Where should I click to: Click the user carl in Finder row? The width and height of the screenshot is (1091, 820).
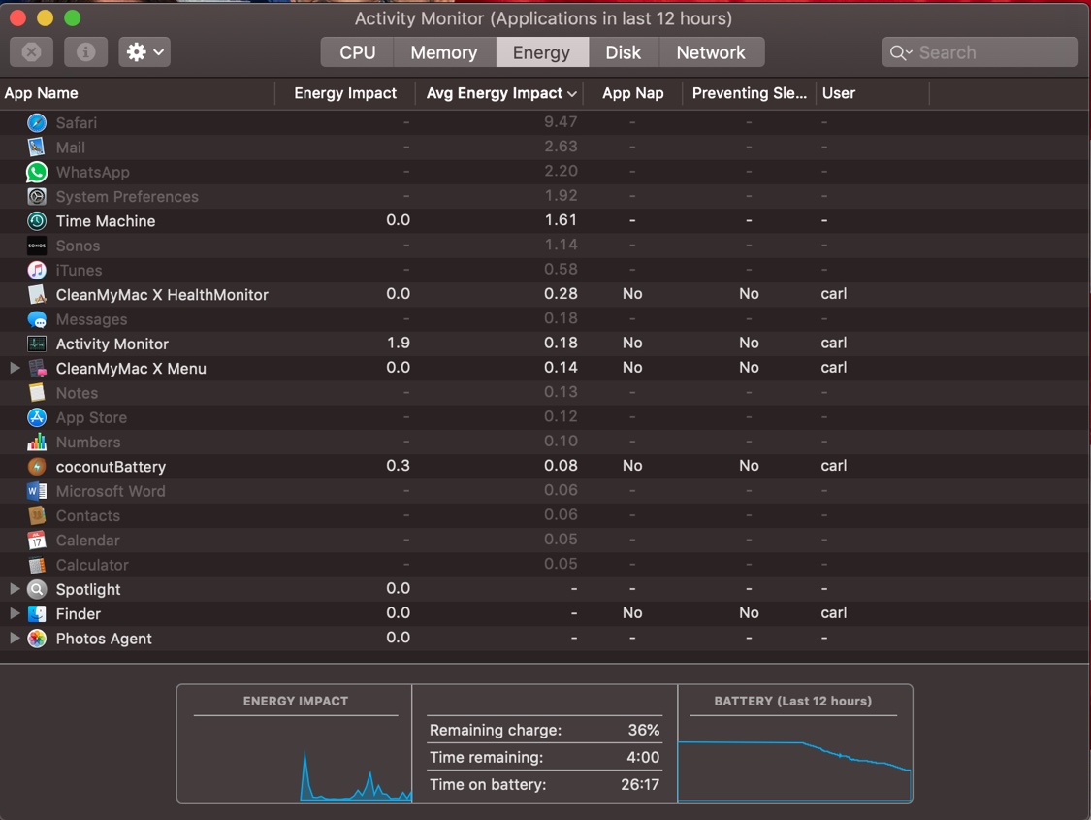click(x=834, y=612)
